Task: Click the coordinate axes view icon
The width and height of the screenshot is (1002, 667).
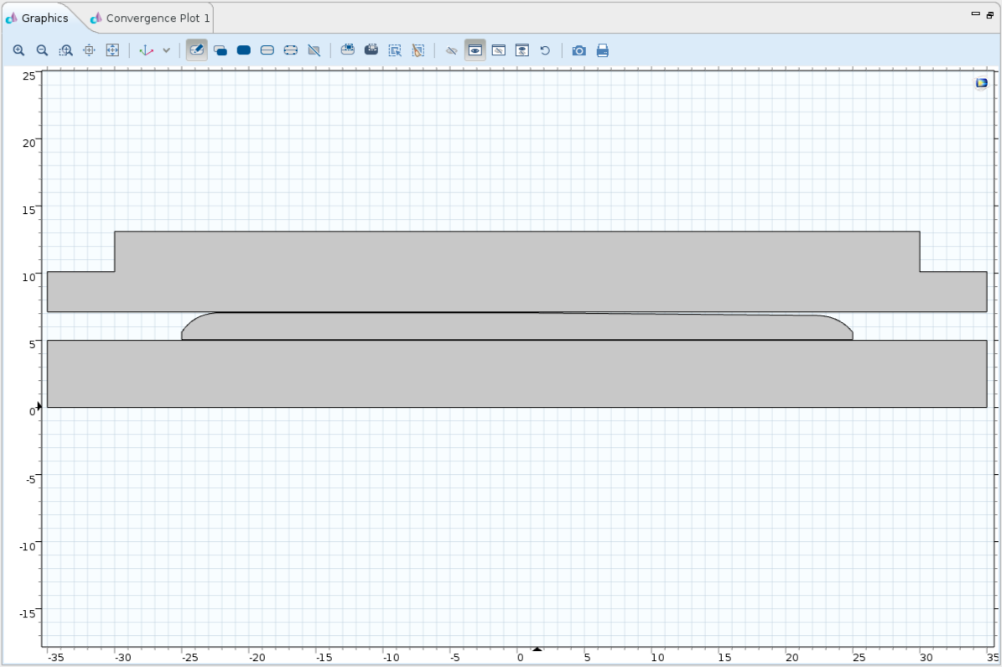Action: [x=146, y=50]
